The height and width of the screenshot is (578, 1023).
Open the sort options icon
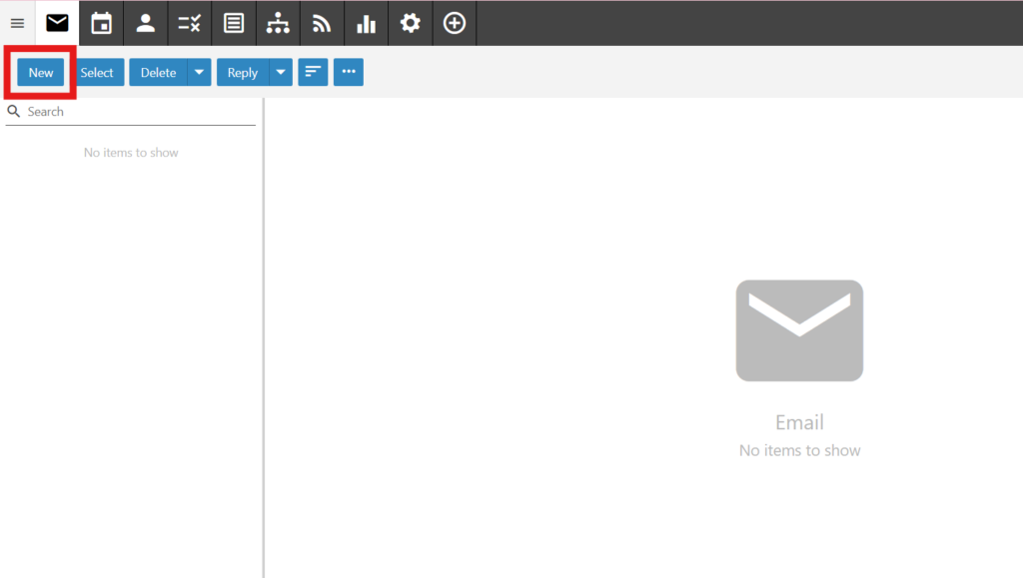(313, 72)
